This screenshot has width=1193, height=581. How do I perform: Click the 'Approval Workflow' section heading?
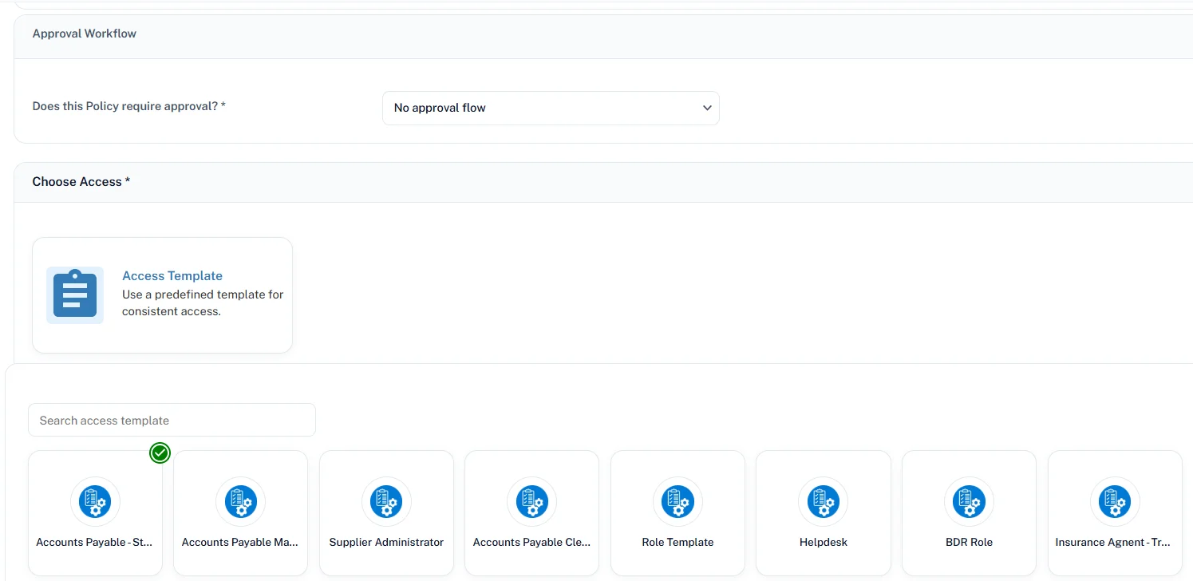point(85,34)
